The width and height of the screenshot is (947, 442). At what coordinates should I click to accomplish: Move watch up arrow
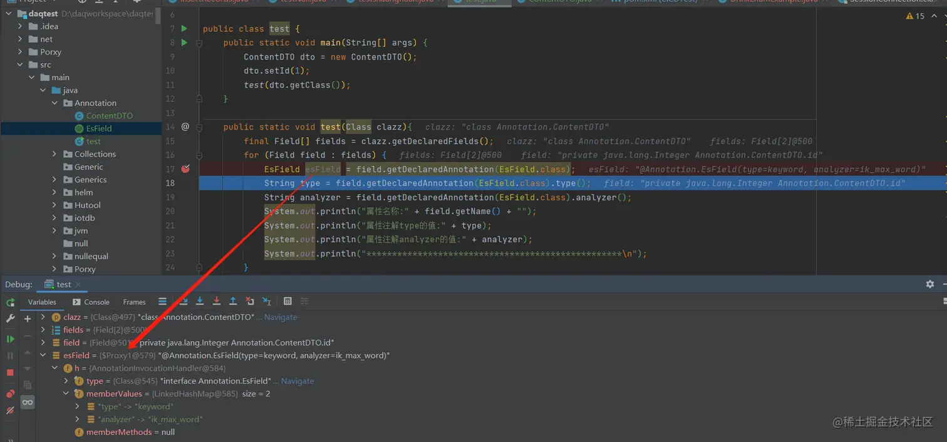point(28,353)
